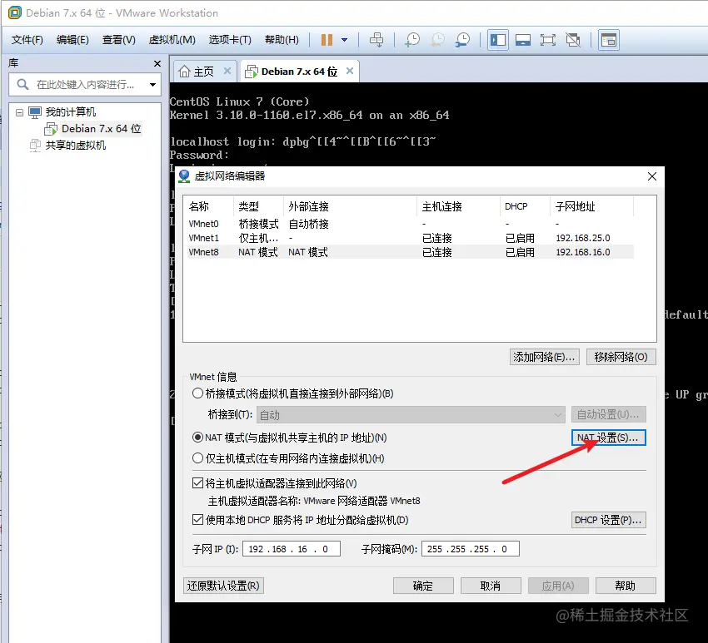This screenshot has width=708, height=643.
Task: Click the 子网 IP input field
Action: pos(292,549)
